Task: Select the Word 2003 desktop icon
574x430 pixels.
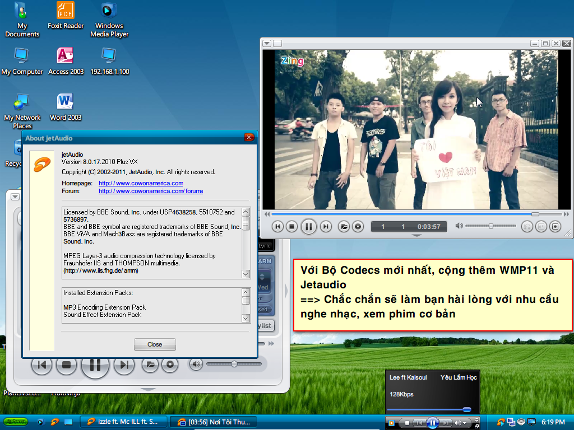Action: point(66,107)
